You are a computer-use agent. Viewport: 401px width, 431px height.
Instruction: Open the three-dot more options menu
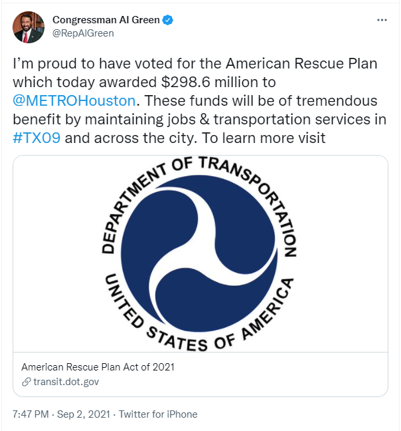pyautogui.click(x=381, y=21)
